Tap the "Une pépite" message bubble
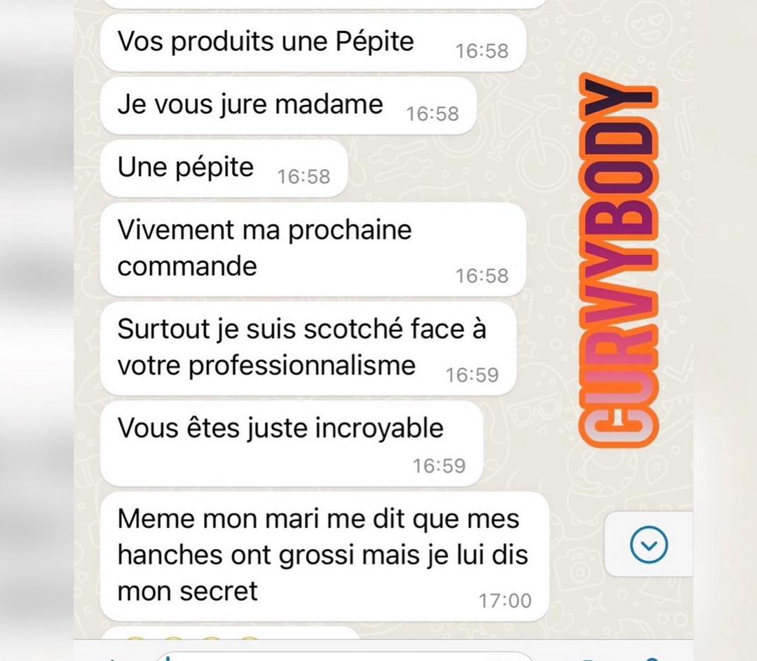757x661 pixels. pyautogui.click(x=224, y=169)
